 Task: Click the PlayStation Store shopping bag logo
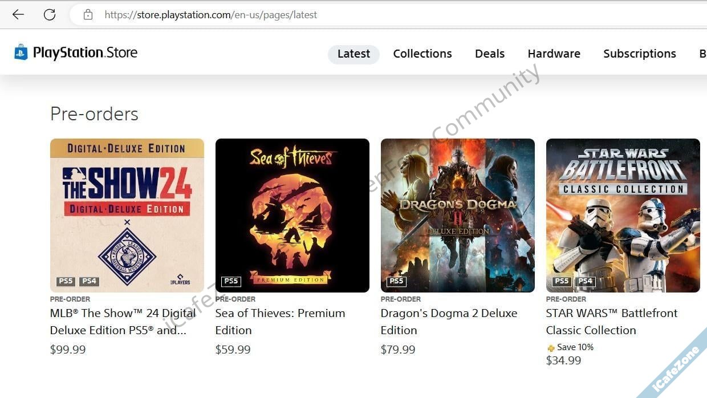[21, 52]
